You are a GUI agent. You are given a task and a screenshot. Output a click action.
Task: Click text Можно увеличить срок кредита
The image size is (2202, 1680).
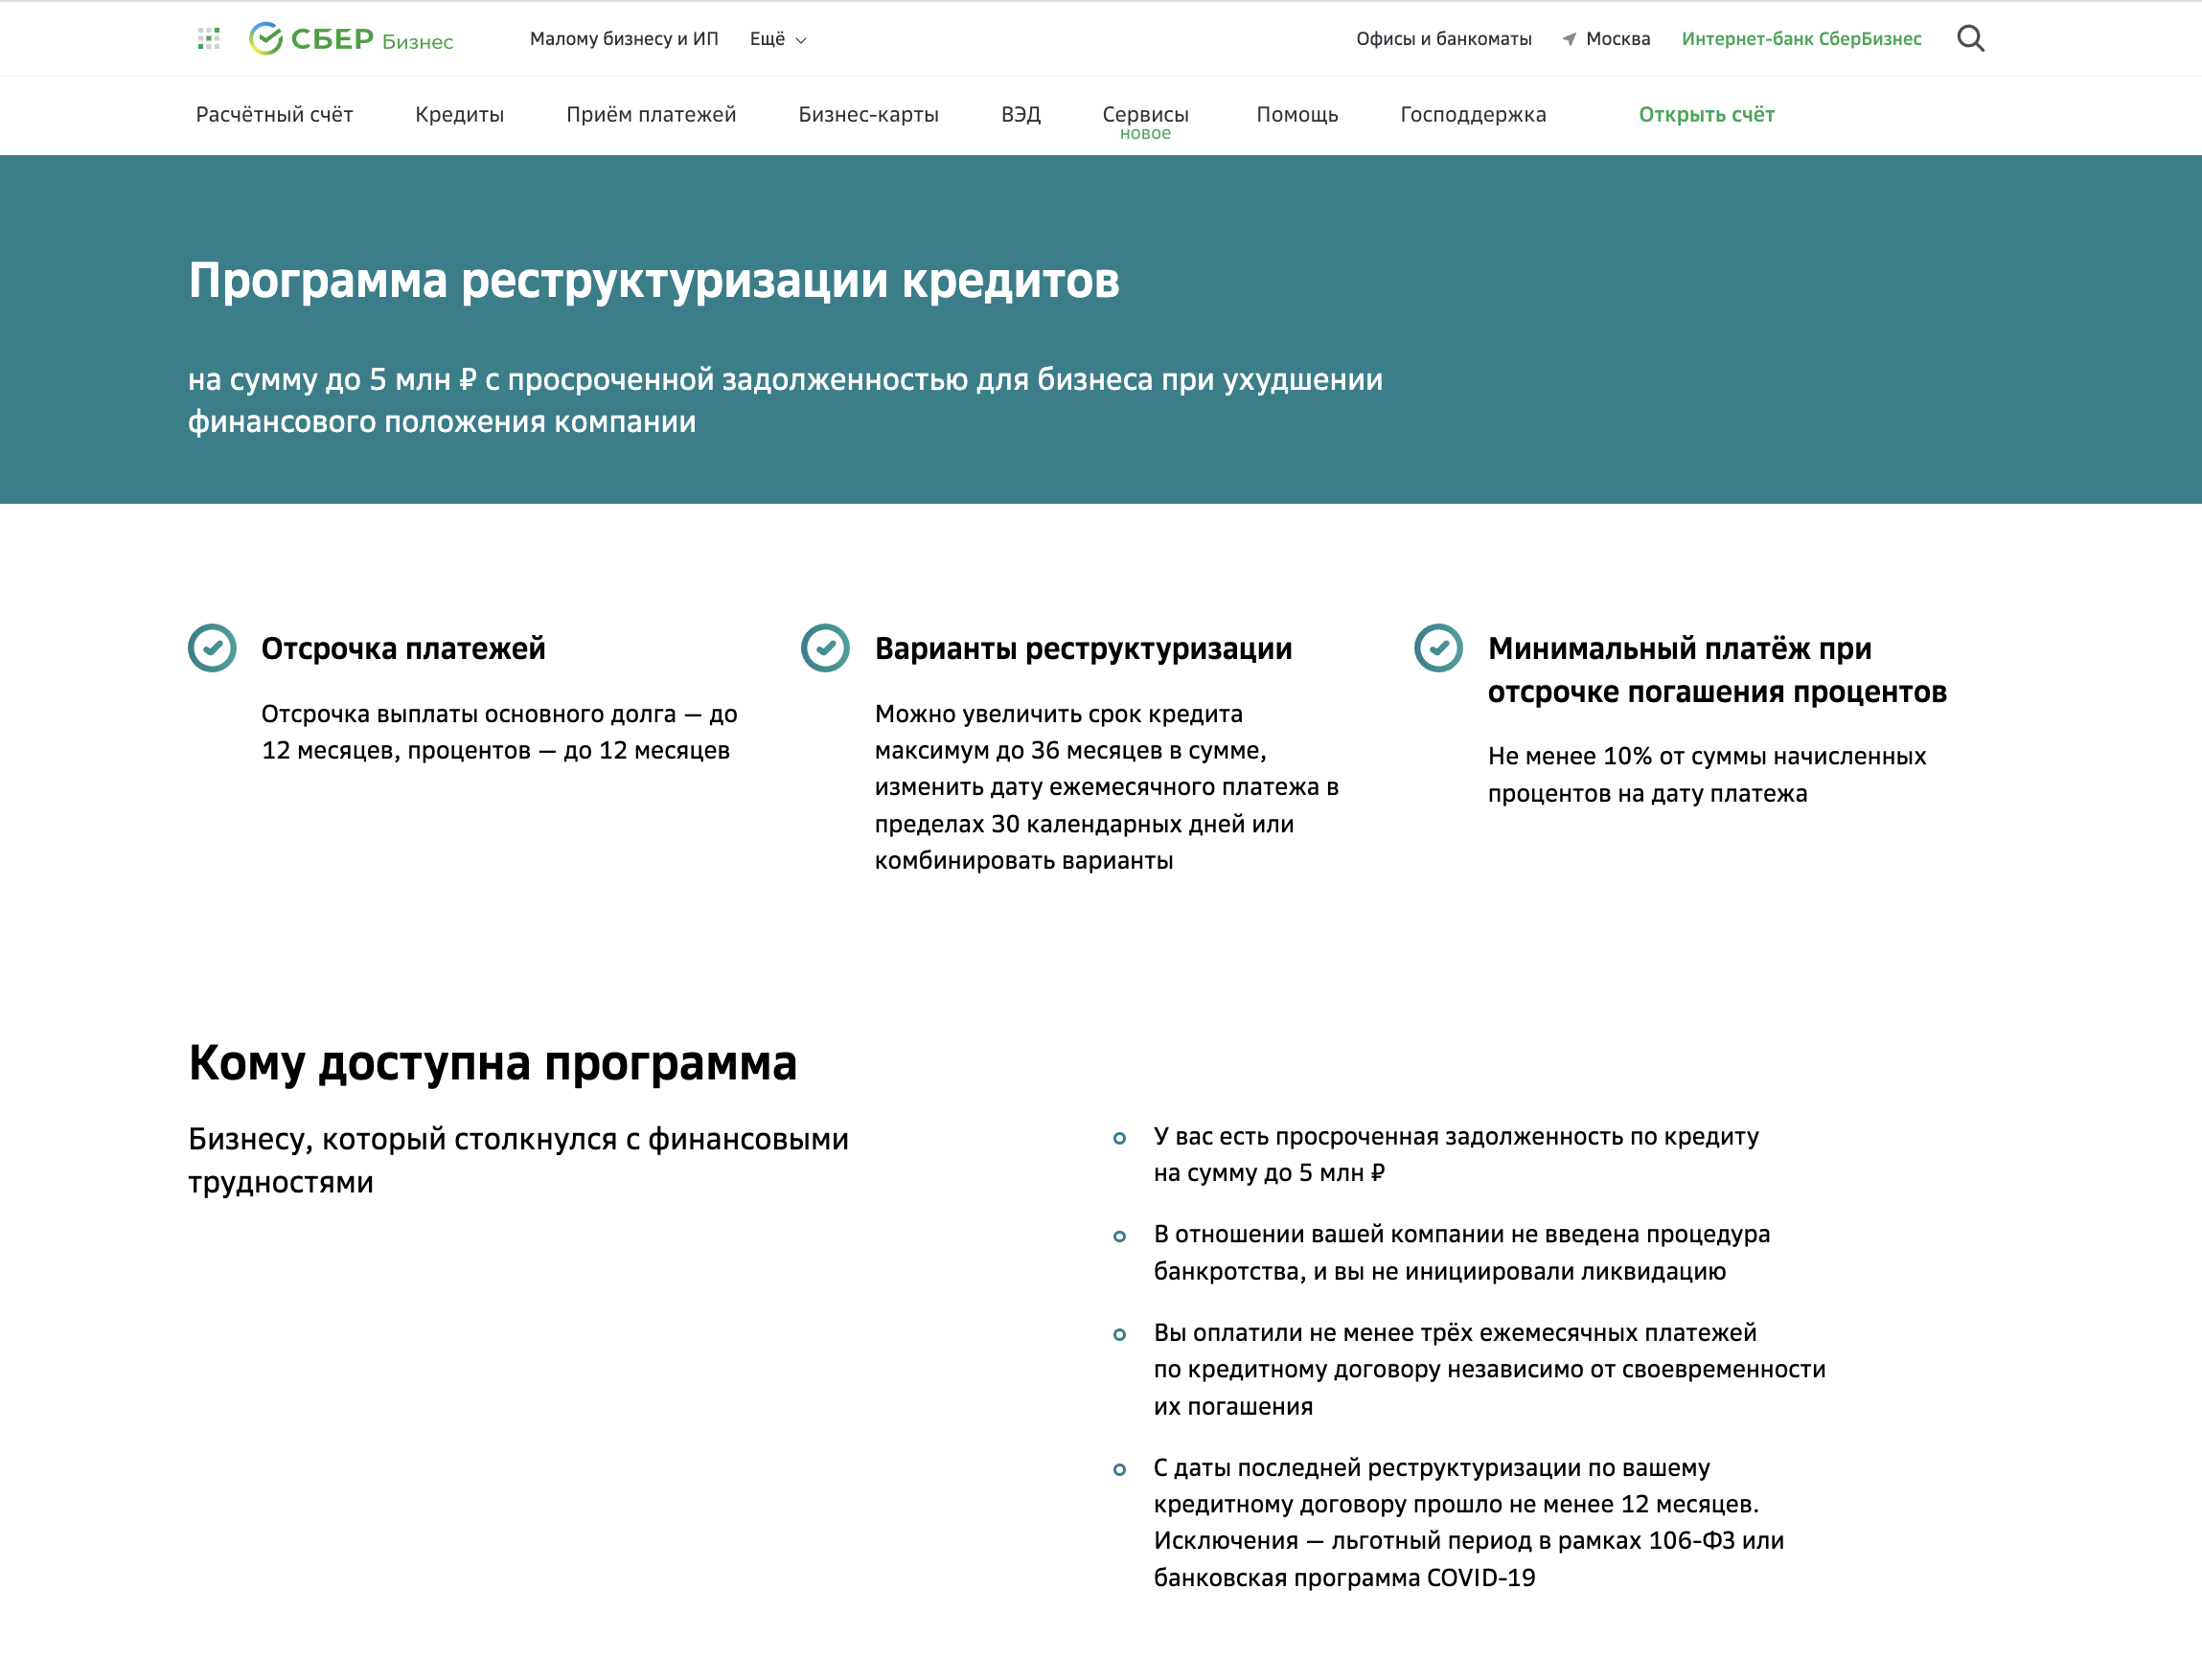[1107, 787]
